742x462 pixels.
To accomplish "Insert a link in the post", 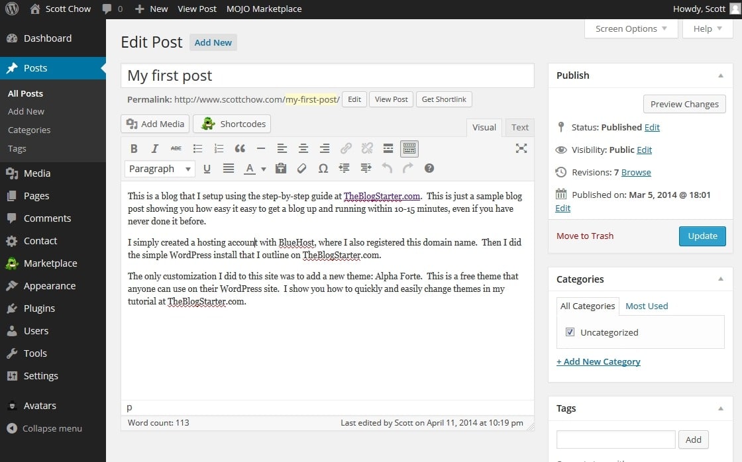I will 346,148.
